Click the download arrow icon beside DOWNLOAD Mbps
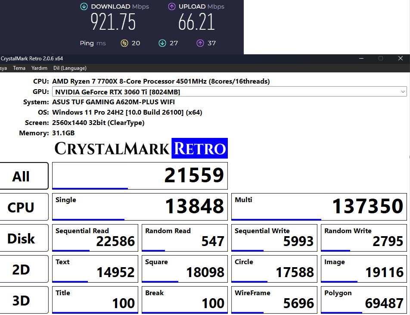This screenshot has height=315, width=410. coord(84,6)
